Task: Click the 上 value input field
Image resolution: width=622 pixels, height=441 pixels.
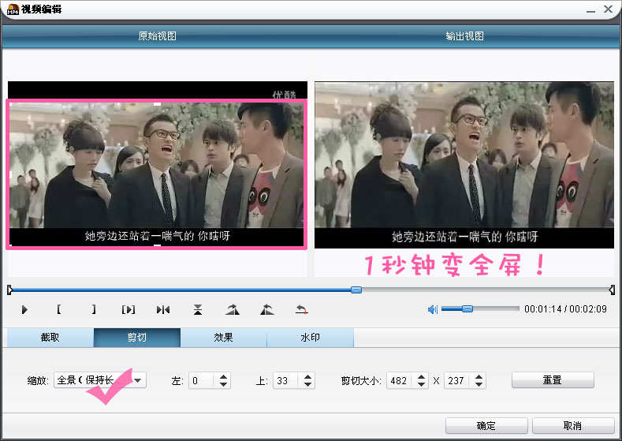Action: (285, 381)
